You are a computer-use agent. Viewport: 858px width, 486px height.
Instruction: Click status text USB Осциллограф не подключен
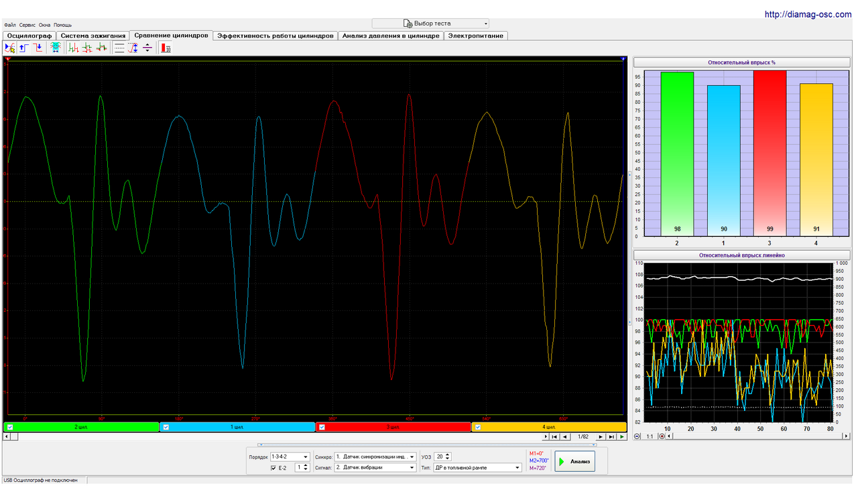(x=40, y=481)
